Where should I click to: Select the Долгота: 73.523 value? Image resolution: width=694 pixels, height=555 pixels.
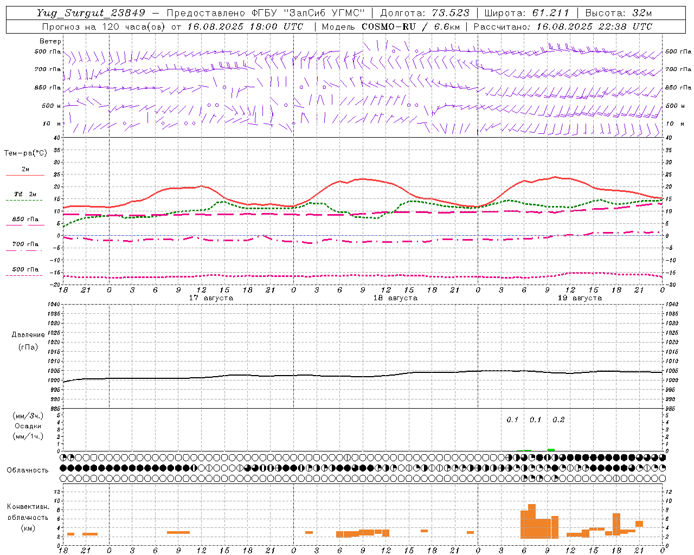pos(425,13)
